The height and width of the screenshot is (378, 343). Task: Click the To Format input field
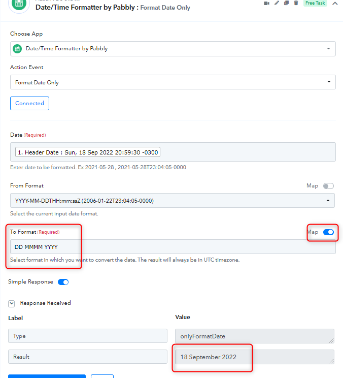(173, 246)
